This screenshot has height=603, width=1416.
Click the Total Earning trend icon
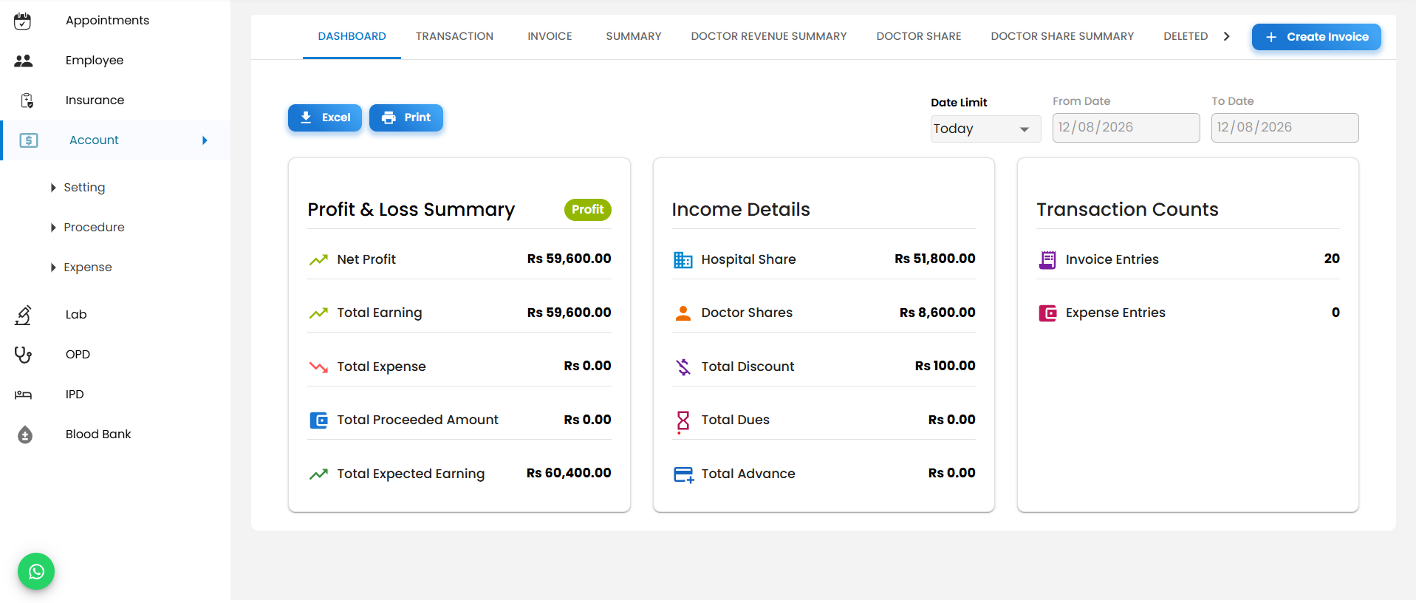coord(318,313)
